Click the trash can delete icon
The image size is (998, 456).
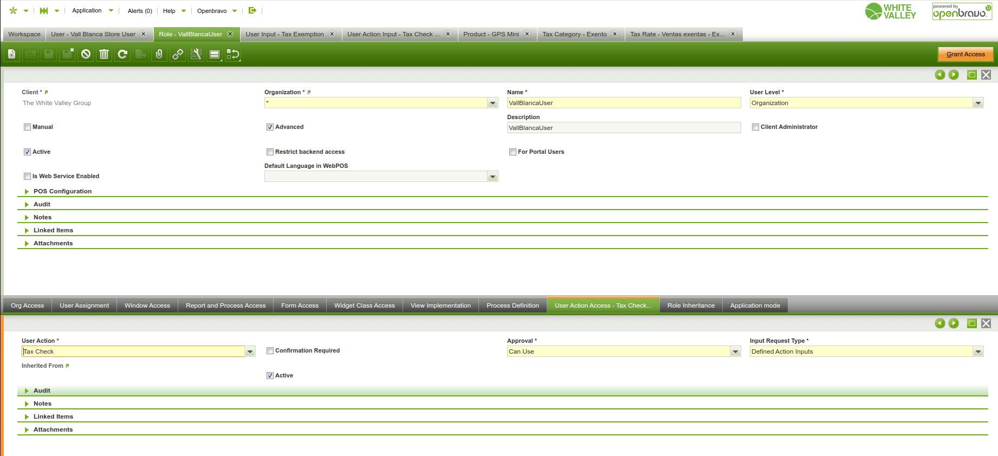(x=104, y=54)
